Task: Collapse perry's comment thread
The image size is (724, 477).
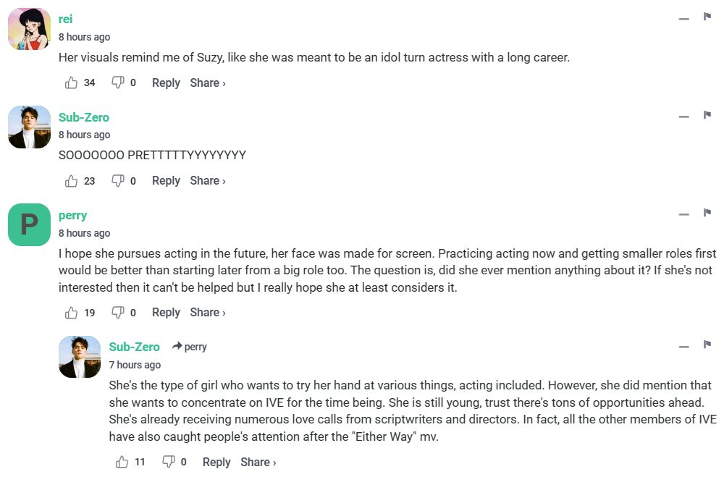Action: 684,215
